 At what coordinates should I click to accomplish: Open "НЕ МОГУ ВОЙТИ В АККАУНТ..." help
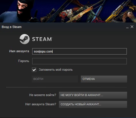coord(93,95)
